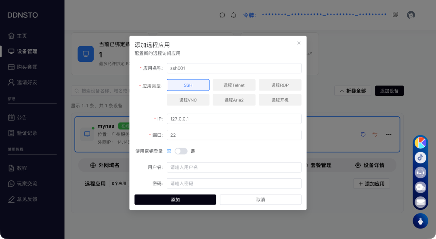Open the chat bubble icon in header
The image size is (436, 239).
[x=222, y=15]
